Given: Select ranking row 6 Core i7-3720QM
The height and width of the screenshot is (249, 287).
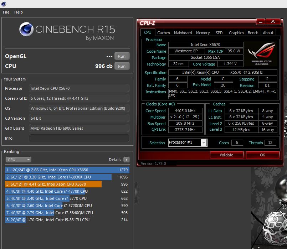Looking at the screenshot, I should point(67,206).
